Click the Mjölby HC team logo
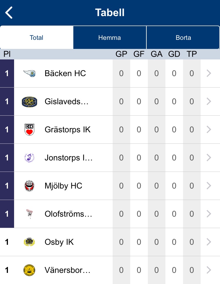The height and width of the screenshot is (284, 220). pos(29,186)
